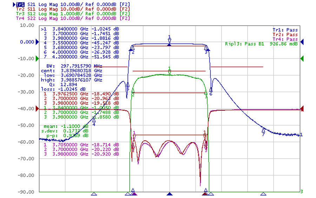Activate the Tr4 S22 trace label
The width and height of the screenshot is (316, 198).
point(19,18)
